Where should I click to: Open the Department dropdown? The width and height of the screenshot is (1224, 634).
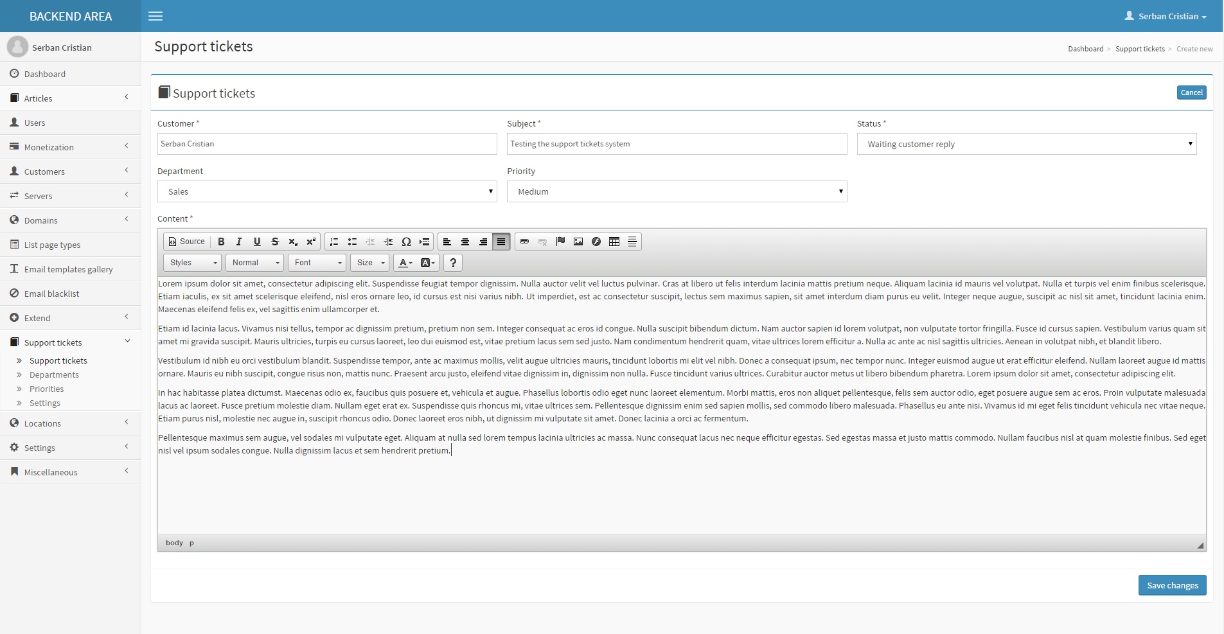click(327, 191)
